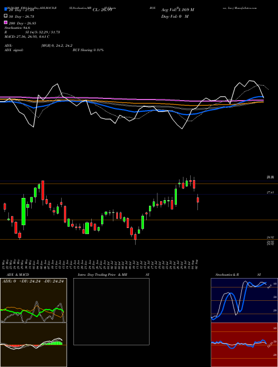Click the 'MACD: 27.56, 26.95, 0.61 C' line

tap(27, 37)
